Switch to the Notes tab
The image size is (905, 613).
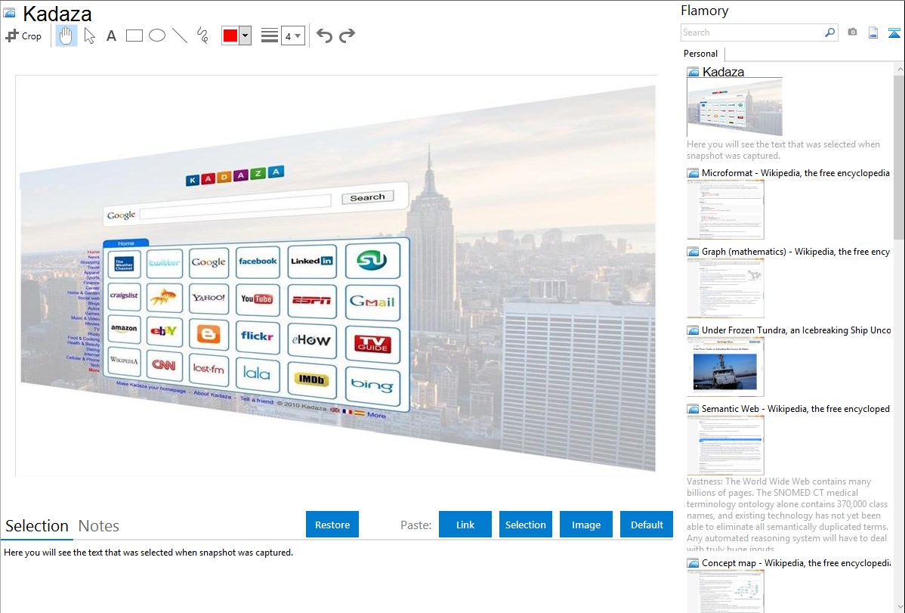coord(99,526)
